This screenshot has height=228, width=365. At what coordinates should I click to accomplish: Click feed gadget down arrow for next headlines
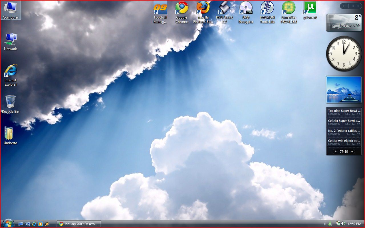(352, 152)
